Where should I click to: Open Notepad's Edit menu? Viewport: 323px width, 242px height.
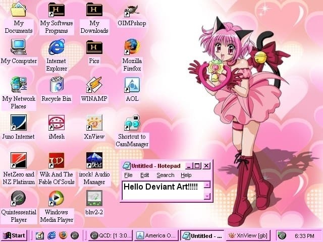tap(144, 175)
